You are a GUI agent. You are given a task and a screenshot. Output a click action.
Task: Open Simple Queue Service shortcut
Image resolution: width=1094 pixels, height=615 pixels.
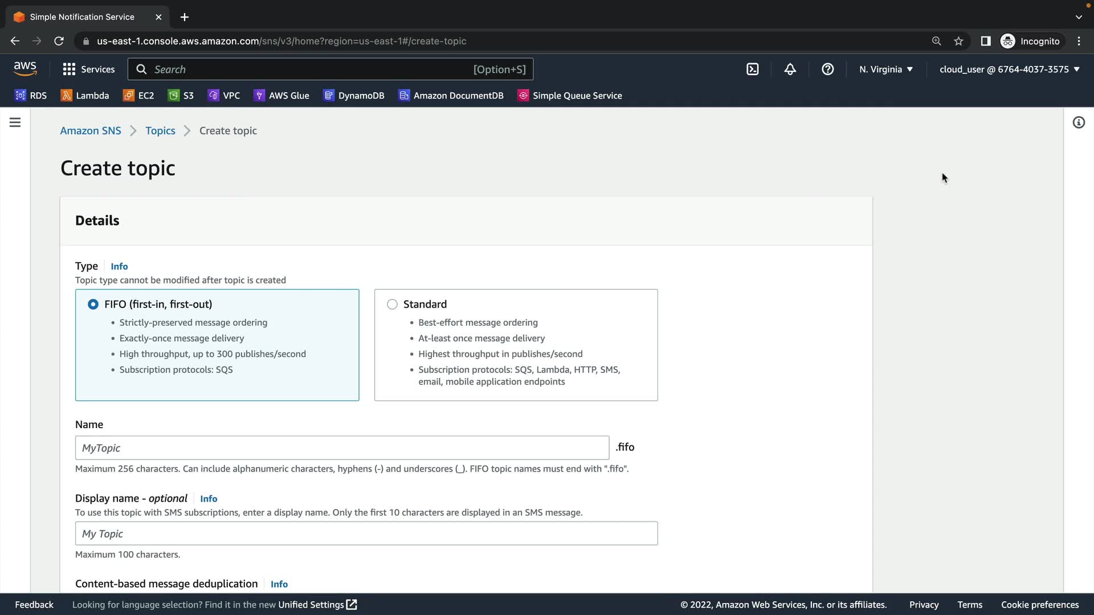coord(570,96)
